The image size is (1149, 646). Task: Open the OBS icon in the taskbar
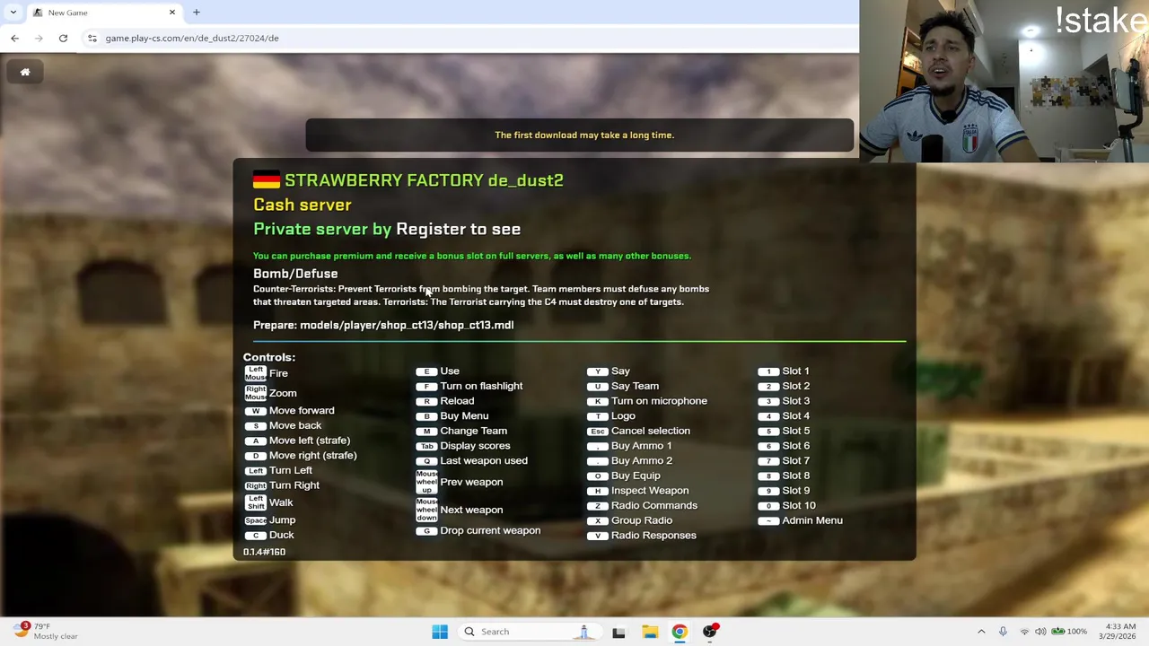click(x=710, y=632)
